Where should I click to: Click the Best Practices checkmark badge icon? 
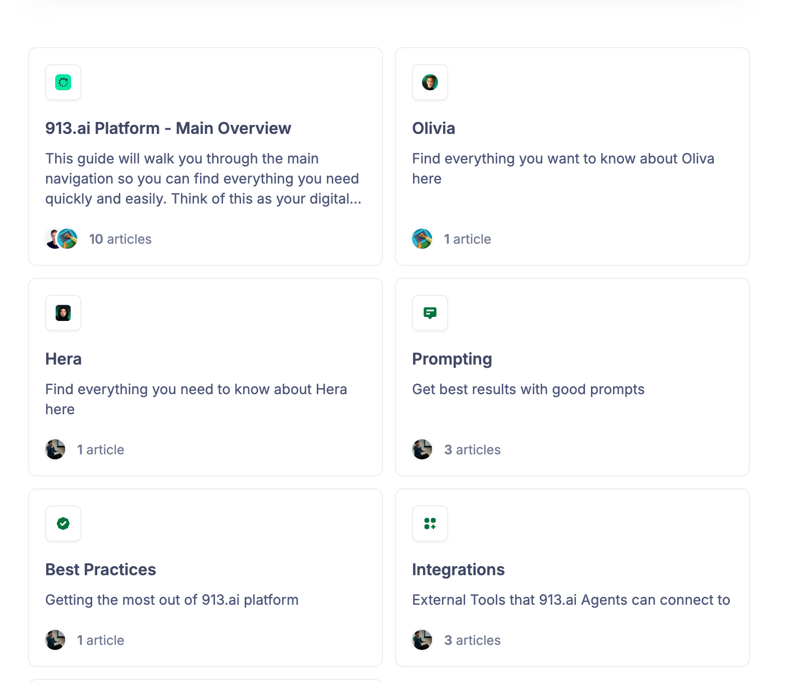click(x=63, y=524)
